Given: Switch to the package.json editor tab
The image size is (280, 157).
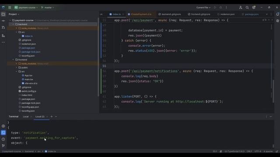Looking at the screenshot, I should pos(250,14).
